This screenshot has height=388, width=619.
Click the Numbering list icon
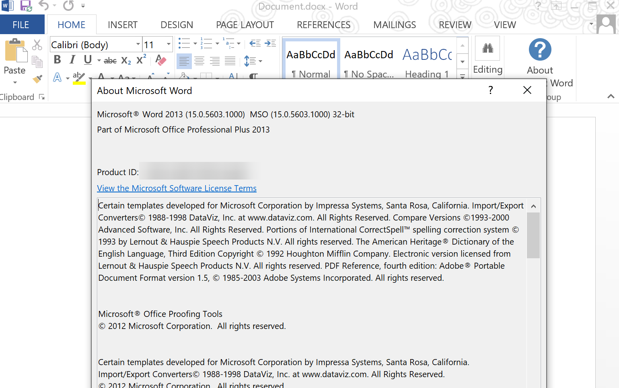tap(206, 43)
